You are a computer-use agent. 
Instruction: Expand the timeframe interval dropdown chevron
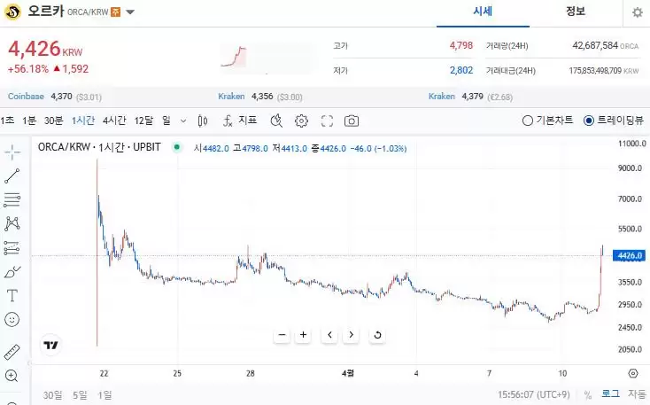point(183,121)
